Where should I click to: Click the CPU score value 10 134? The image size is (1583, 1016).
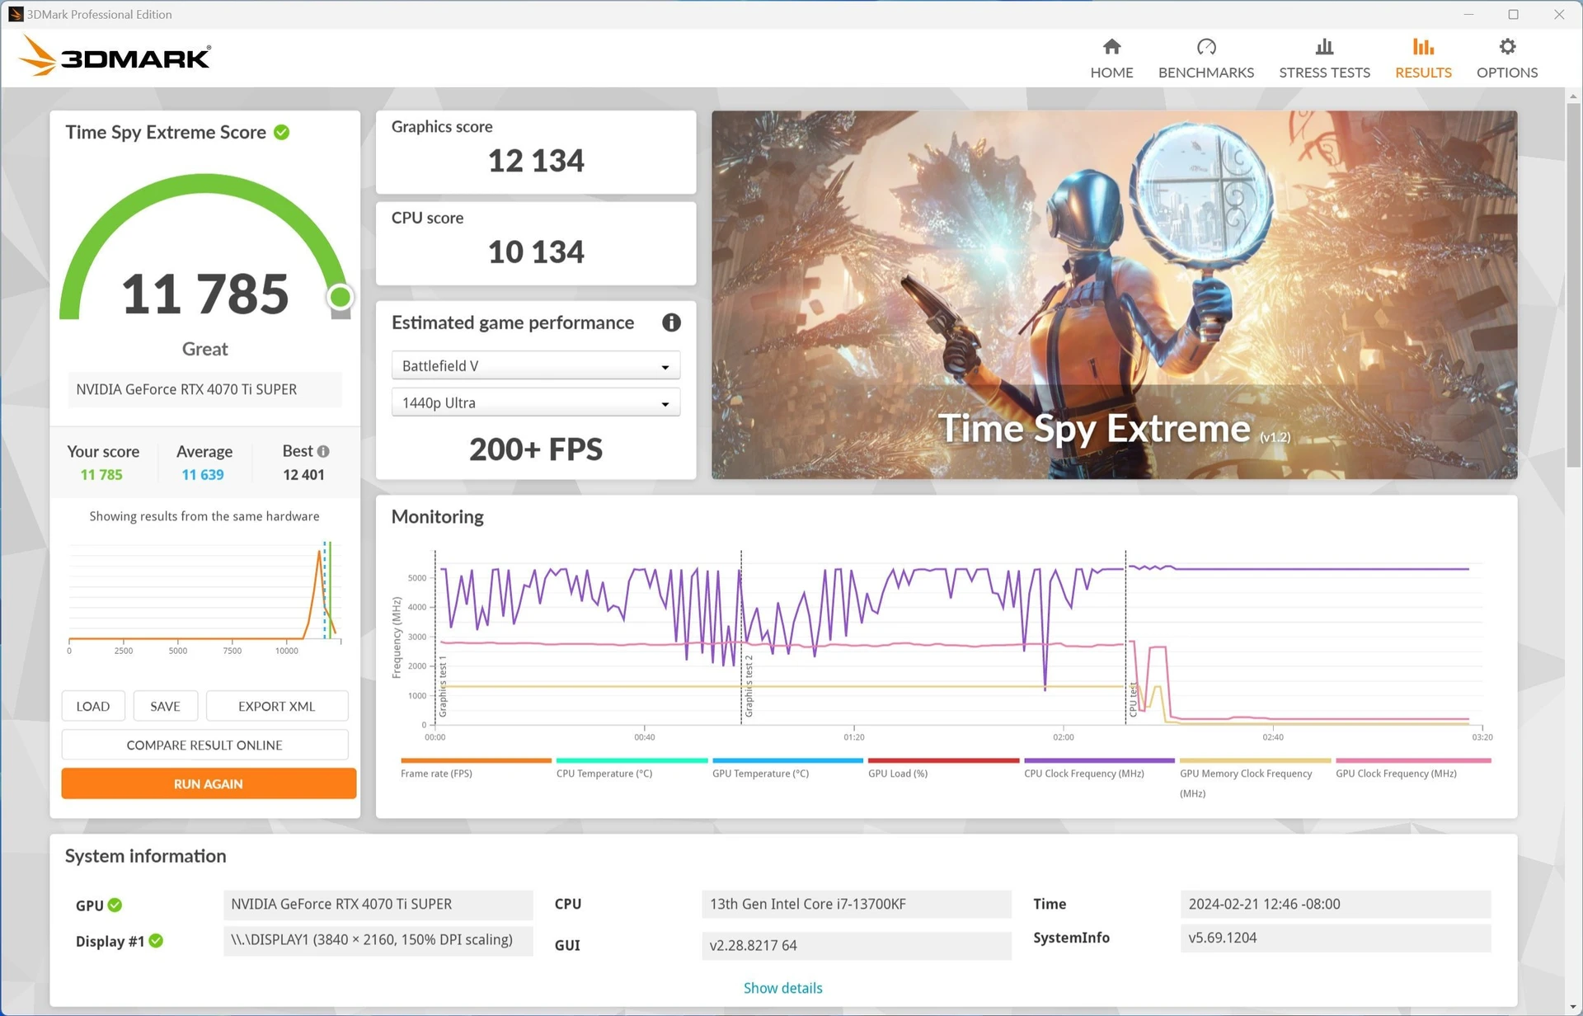536,252
